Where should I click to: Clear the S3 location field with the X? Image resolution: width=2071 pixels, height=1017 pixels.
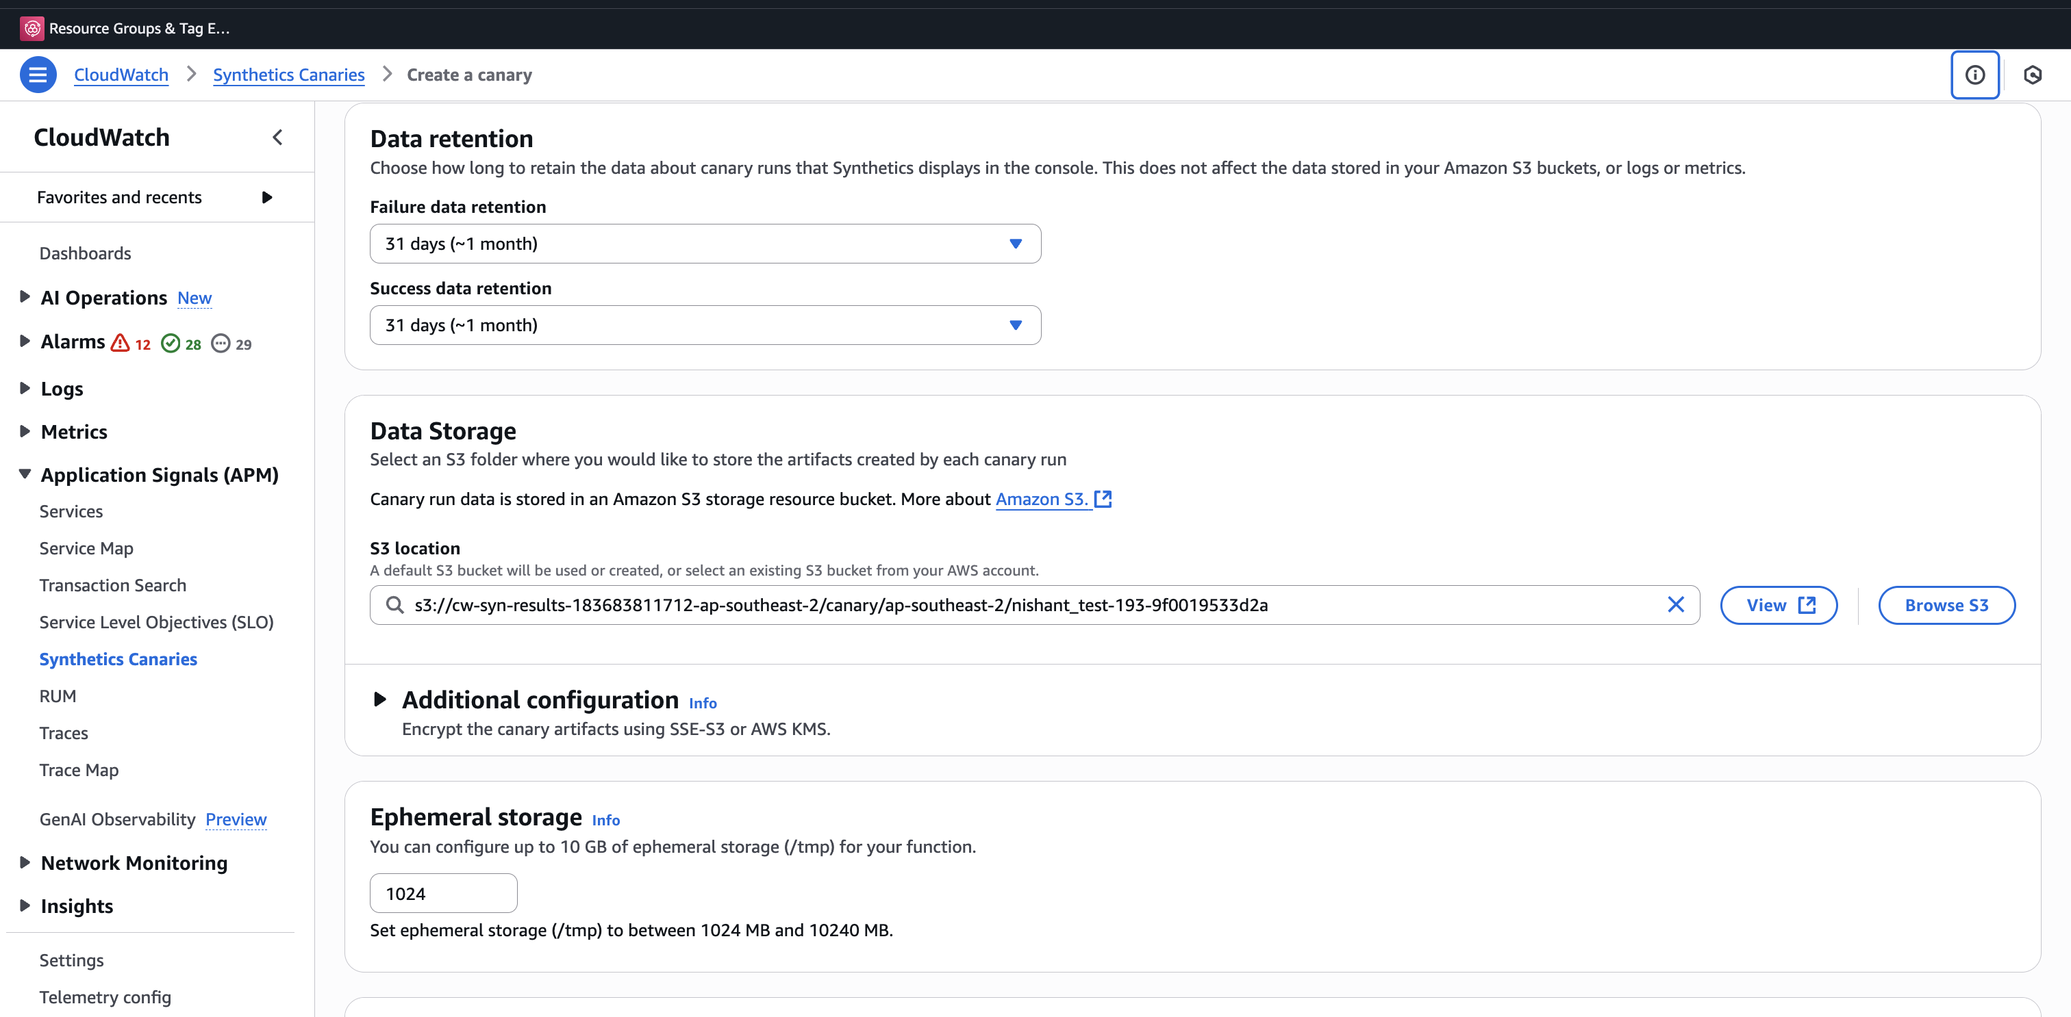[1675, 605]
